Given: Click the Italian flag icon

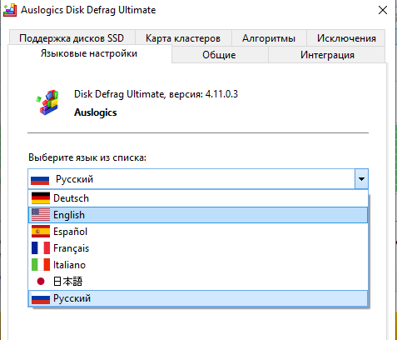Looking at the screenshot, I should click(41, 265).
